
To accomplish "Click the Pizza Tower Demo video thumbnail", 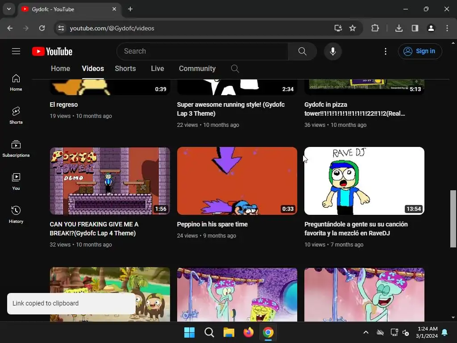I will 110,181.
